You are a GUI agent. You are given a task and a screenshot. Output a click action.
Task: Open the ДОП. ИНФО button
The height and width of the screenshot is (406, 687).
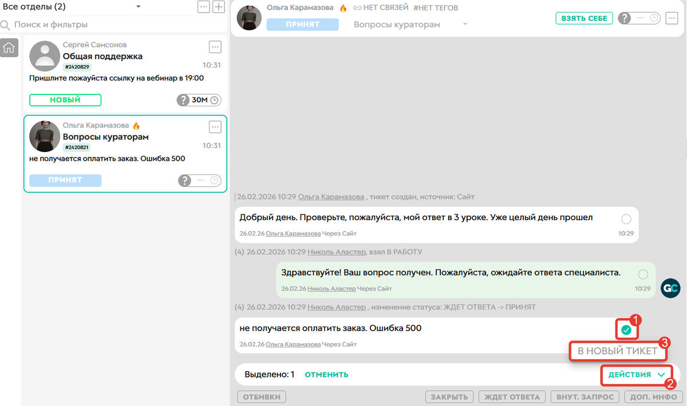(x=653, y=397)
